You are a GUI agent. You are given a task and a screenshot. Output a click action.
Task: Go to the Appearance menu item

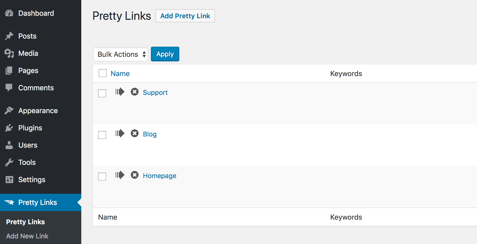38,111
